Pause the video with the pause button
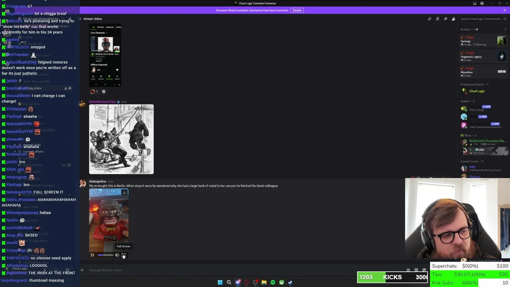 click(92, 255)
